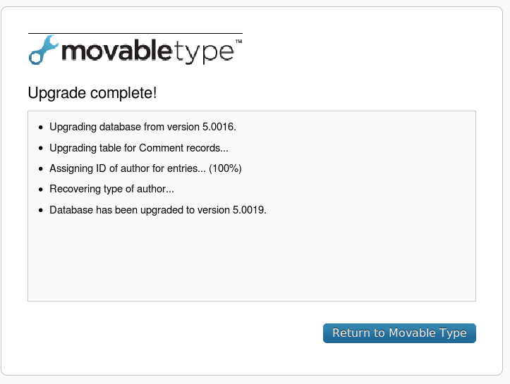Screen dimensions: 510x384
Task: Click the (100%) progress text
Action: pyautogui.click(x=225, y=168)
